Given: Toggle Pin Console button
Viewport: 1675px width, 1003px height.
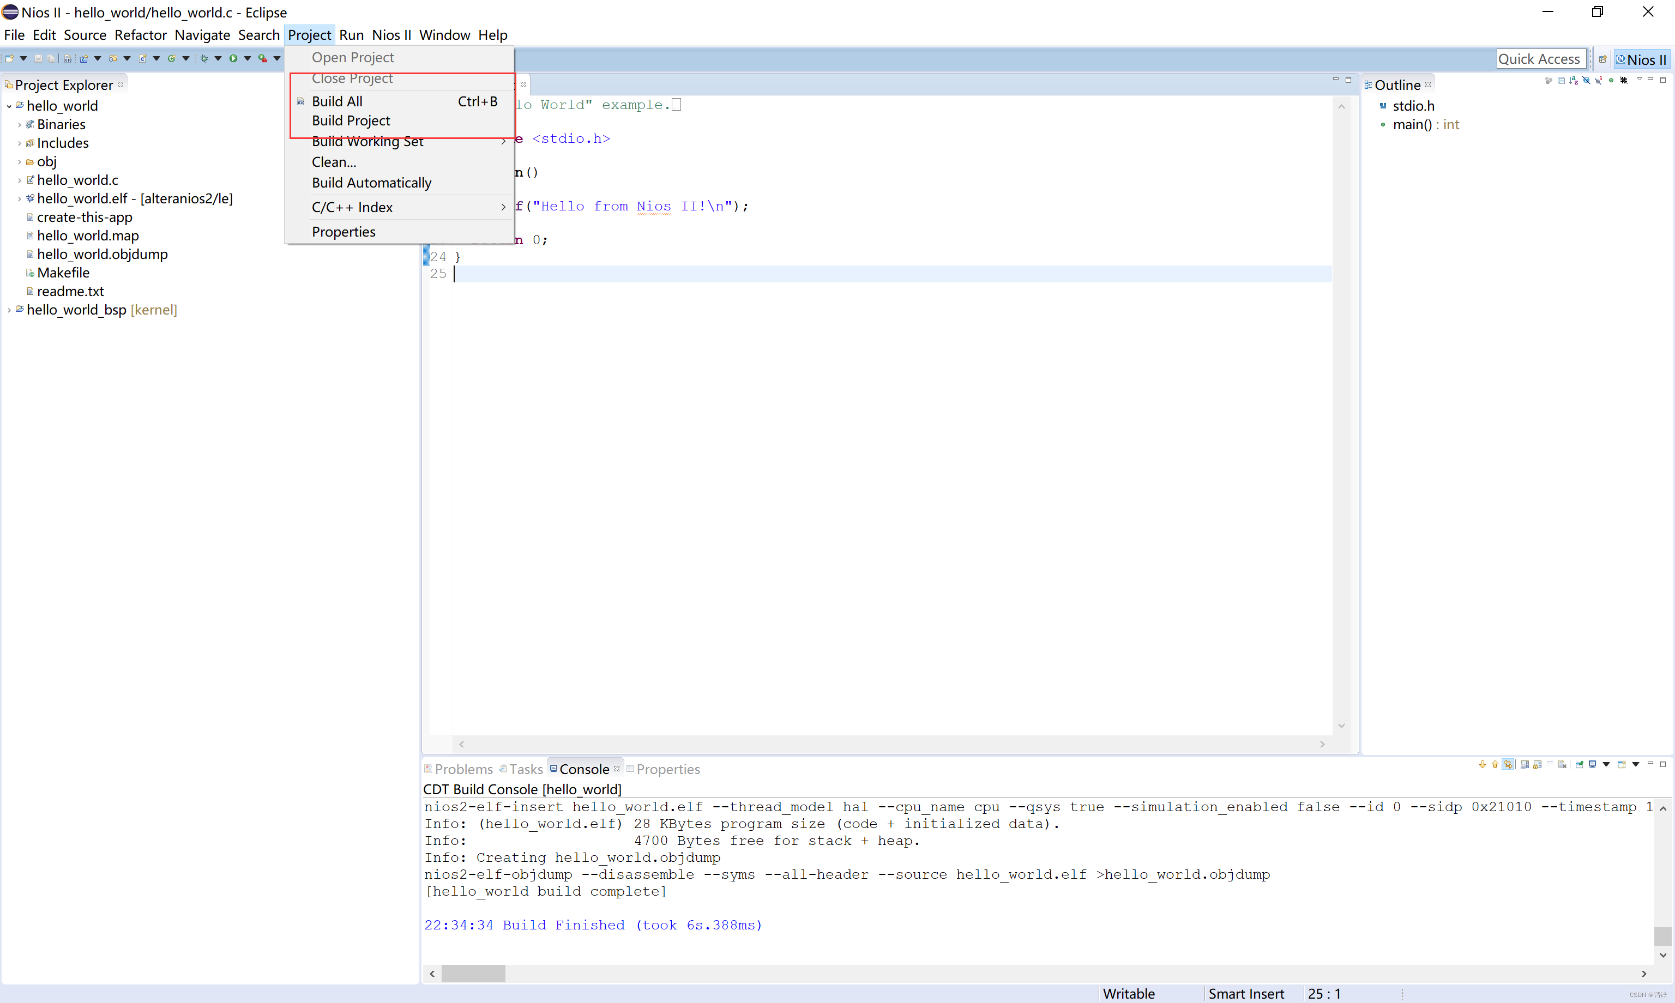Looking at the screenshot, I should [1580, 764].
